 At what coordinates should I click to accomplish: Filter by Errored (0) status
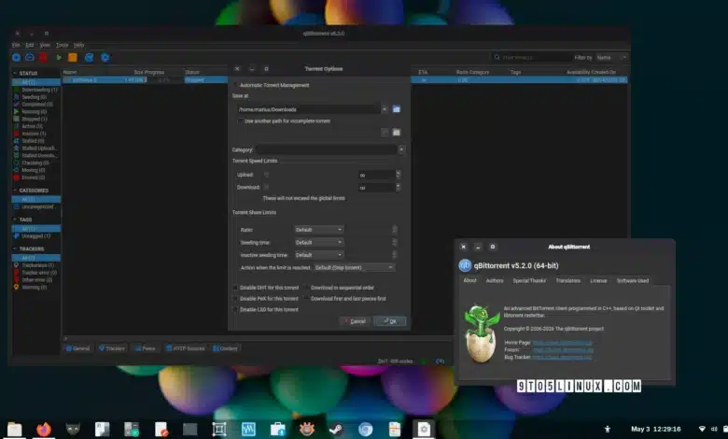click(36, 177)
